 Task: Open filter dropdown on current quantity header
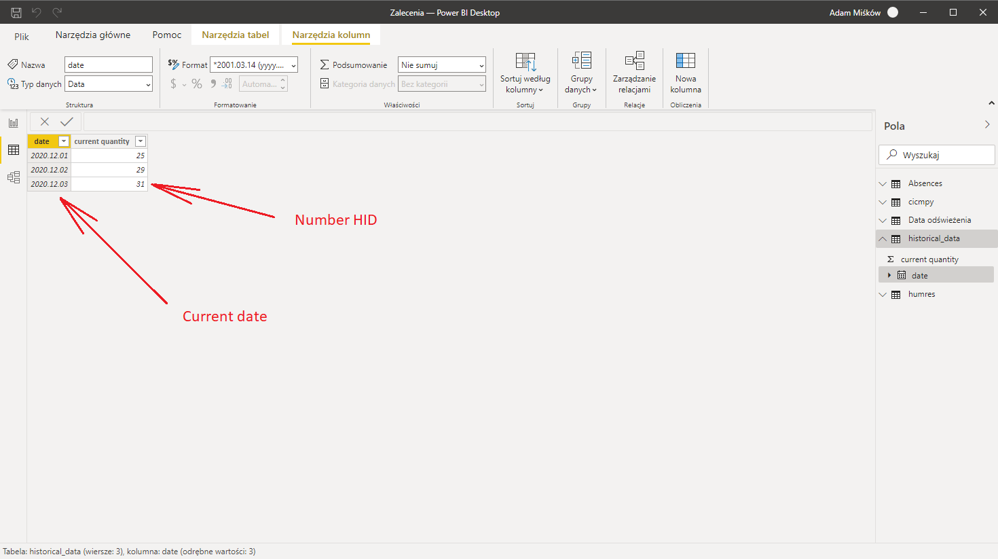(x=141, y=141)
